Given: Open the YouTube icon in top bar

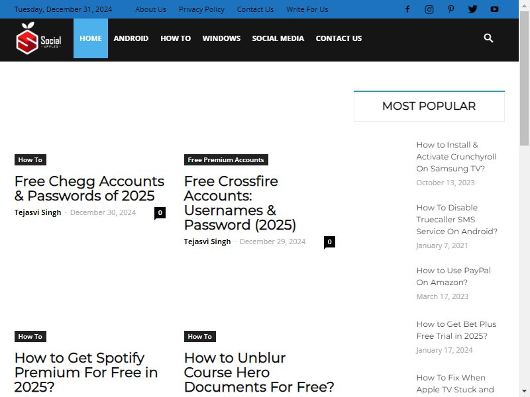Looking at the screenshot, I should tap(494, 9).
